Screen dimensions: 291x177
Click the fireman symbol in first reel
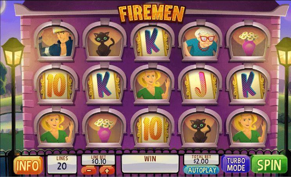click(56, 42)
